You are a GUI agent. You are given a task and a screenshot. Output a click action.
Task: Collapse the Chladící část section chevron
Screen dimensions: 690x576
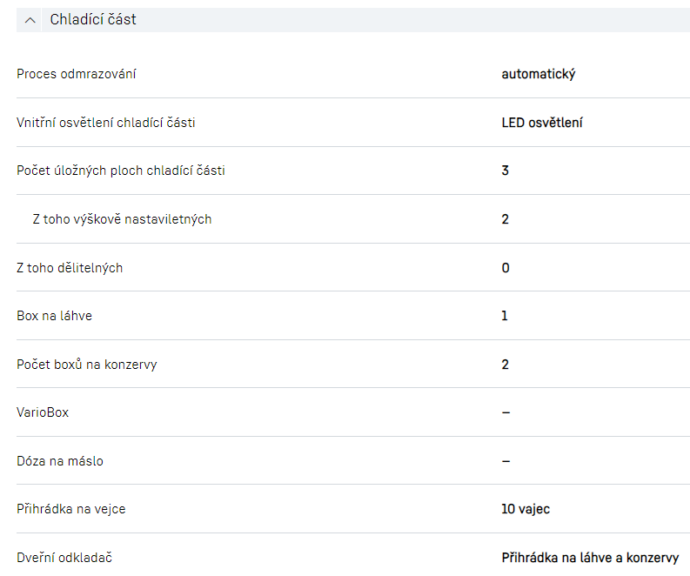pyautogui.click(x=30, y=20)
